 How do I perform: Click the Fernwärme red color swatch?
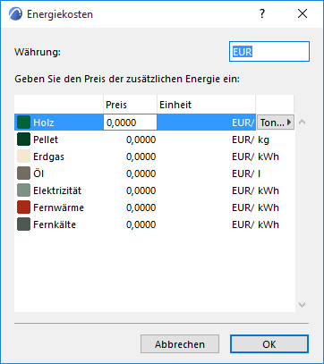23,207
